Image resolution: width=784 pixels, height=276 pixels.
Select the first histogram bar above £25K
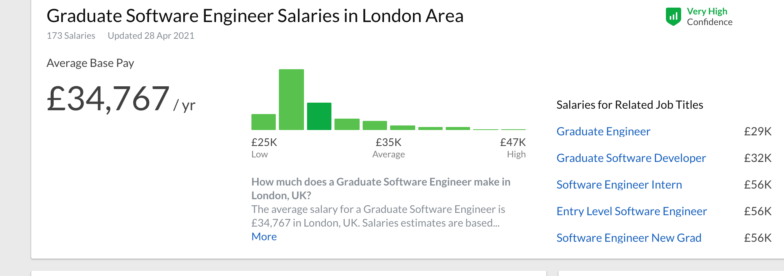tap(264, 122)
